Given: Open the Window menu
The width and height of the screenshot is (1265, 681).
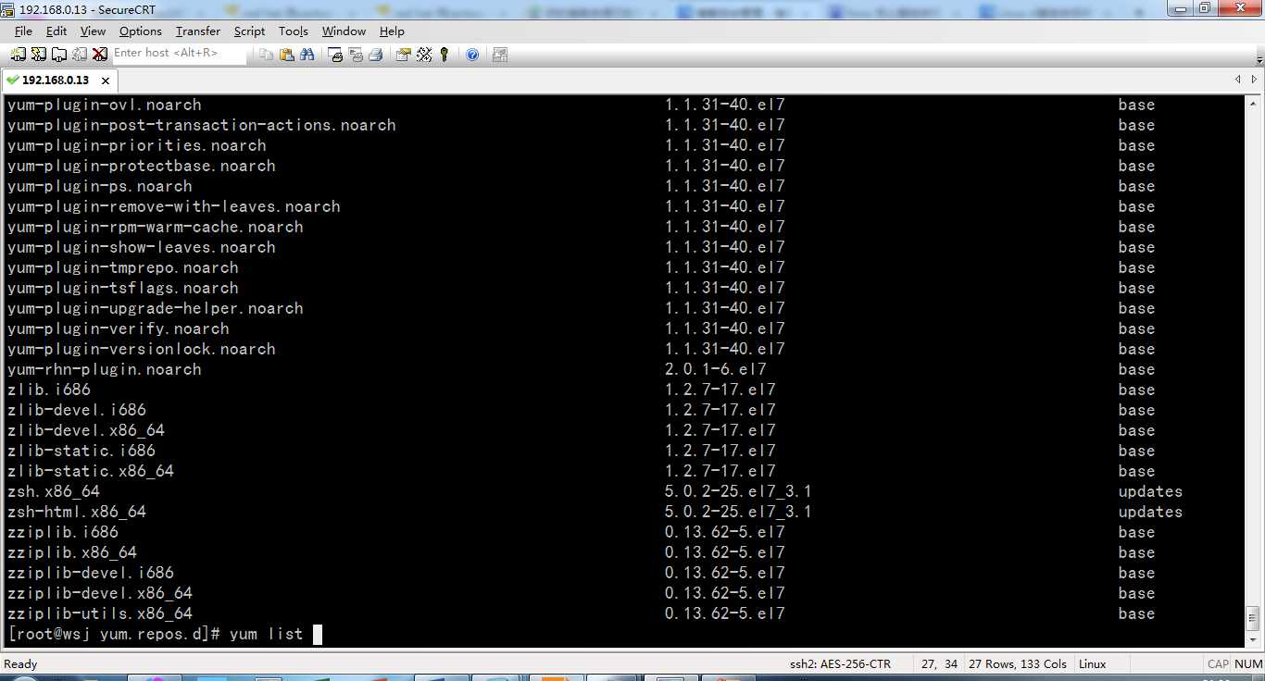Looking at the screenshot, I should 344,31.
